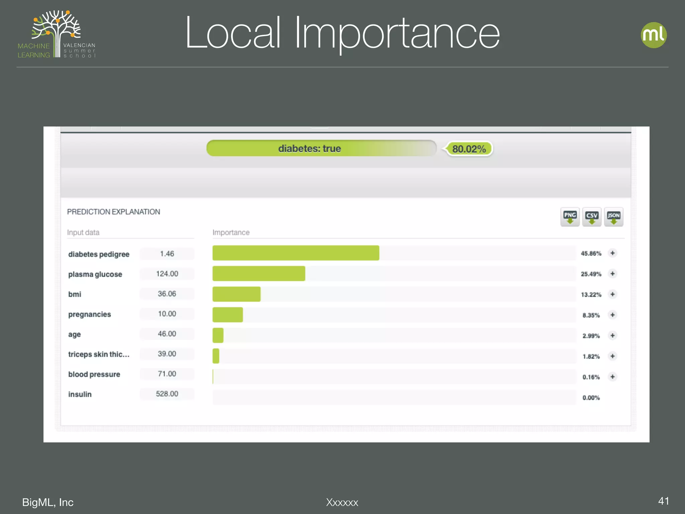Click the pregnancies value 10.00 field

167,314
